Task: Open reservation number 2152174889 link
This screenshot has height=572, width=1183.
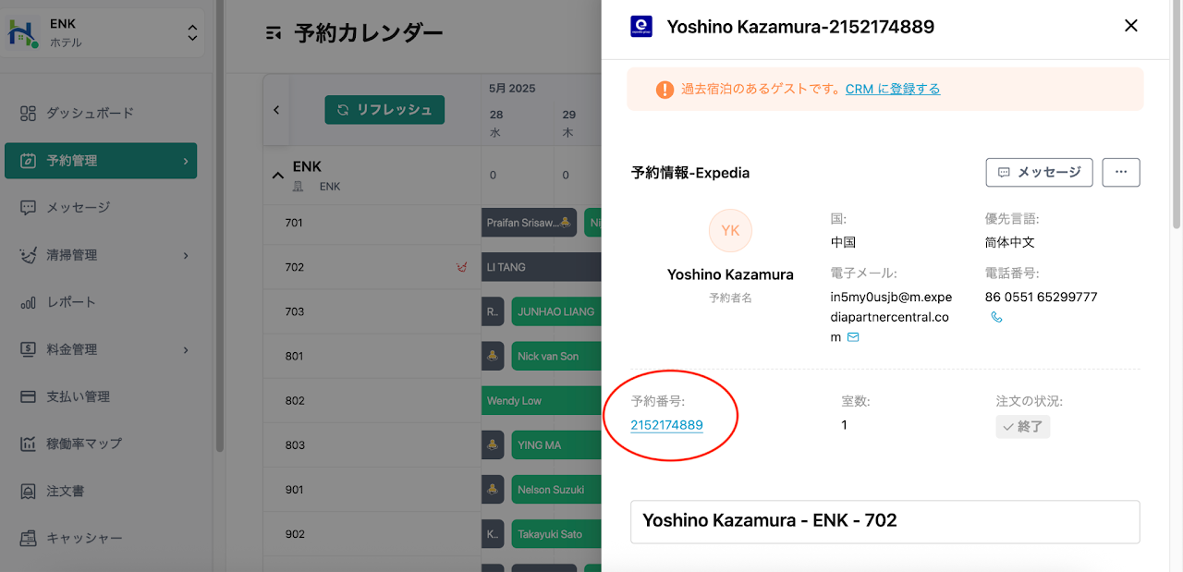Action: click(666, 425)
